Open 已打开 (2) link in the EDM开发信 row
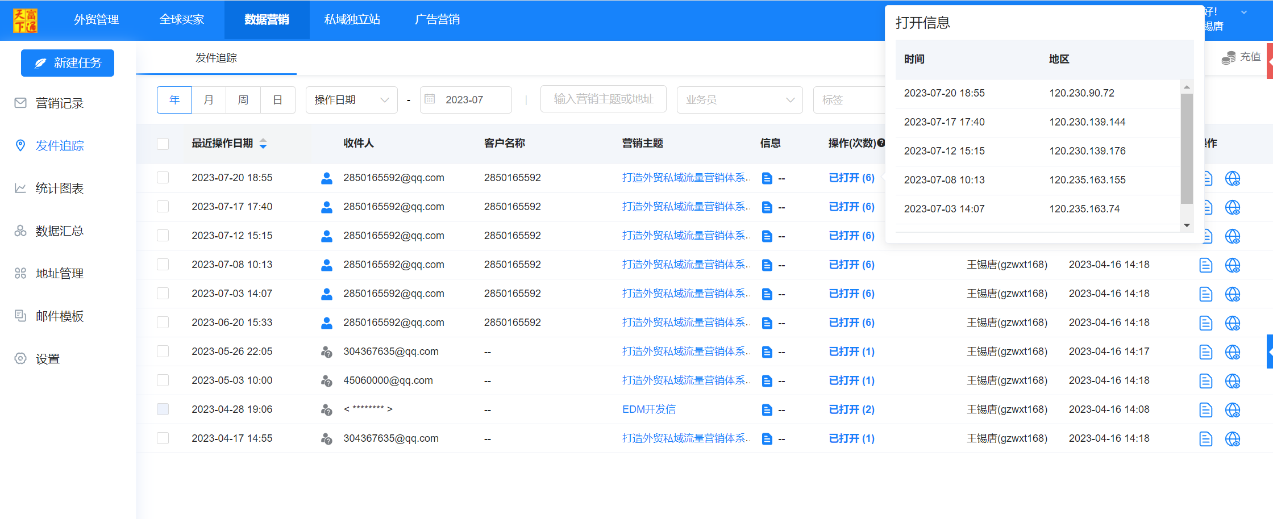The image size is (1273, 519). [851, 409]
